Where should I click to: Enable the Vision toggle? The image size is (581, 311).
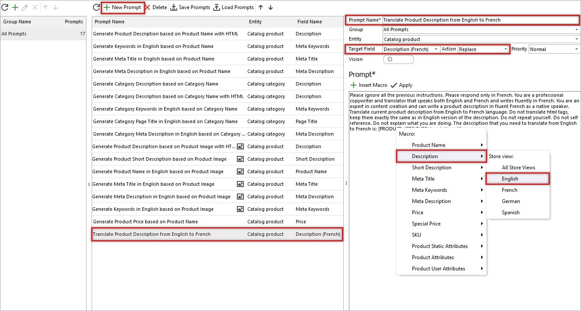(398, 59)
